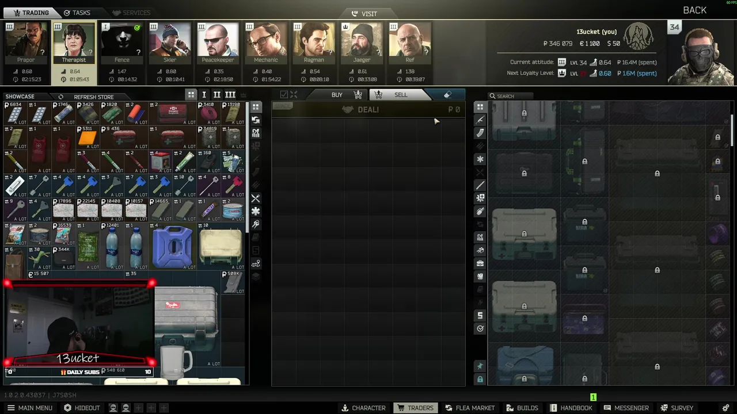The image size is (737, 414).
Task: Select the Fence trader portrait
Action: (x=121, y=43)
